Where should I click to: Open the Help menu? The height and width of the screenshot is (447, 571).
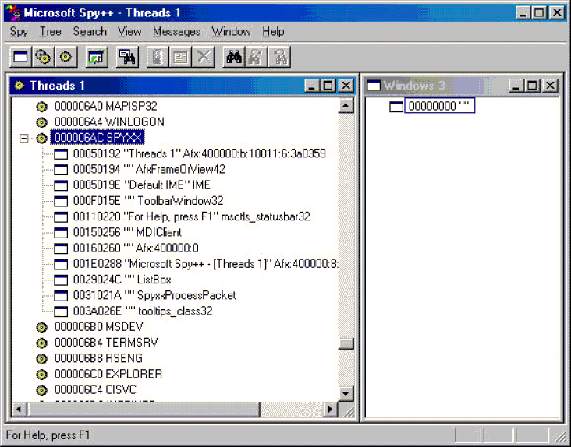click(x=273, y=32)
